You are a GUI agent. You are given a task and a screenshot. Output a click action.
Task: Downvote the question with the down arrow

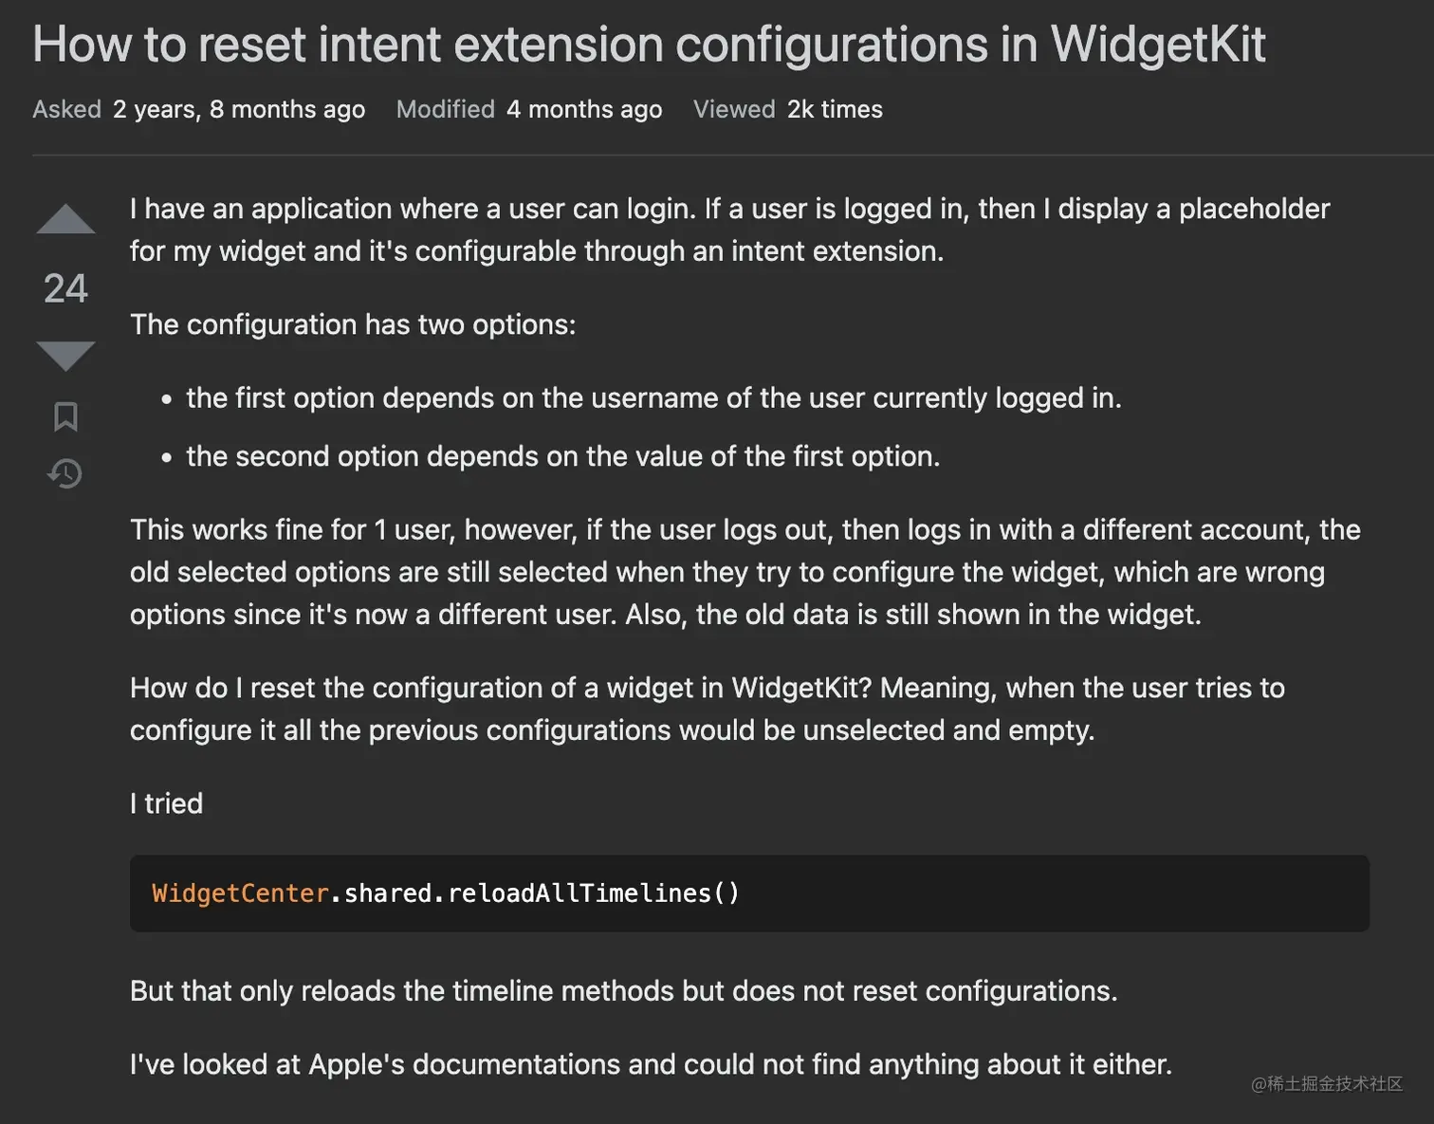65,356
